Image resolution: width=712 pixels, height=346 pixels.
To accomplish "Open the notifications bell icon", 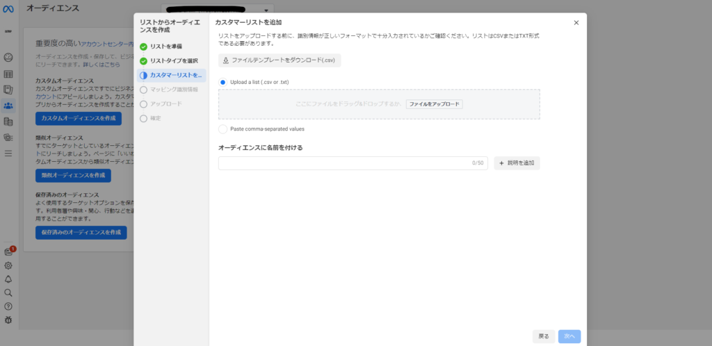I will [8, 279].
